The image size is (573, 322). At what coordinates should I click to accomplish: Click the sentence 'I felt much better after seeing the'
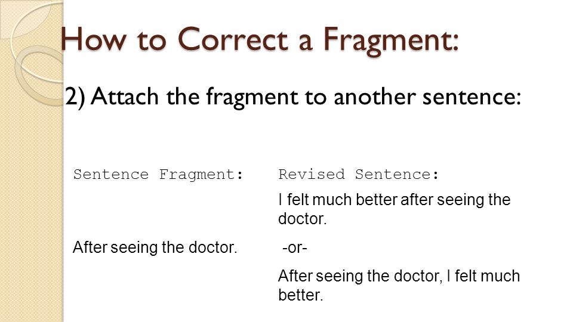[395, 200]
